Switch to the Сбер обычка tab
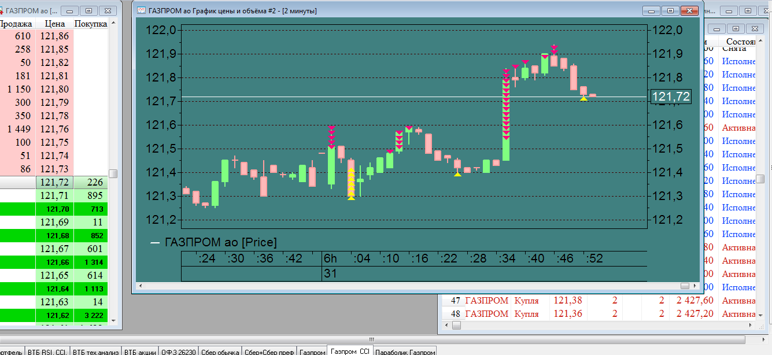 click(x=220, y=351)
